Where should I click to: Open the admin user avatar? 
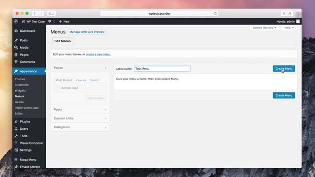pyautogui.click(x=298, y=21)
